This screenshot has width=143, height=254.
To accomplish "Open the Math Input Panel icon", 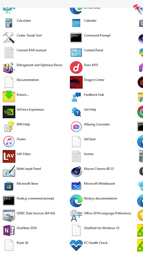I will click(x=9, y=171).
